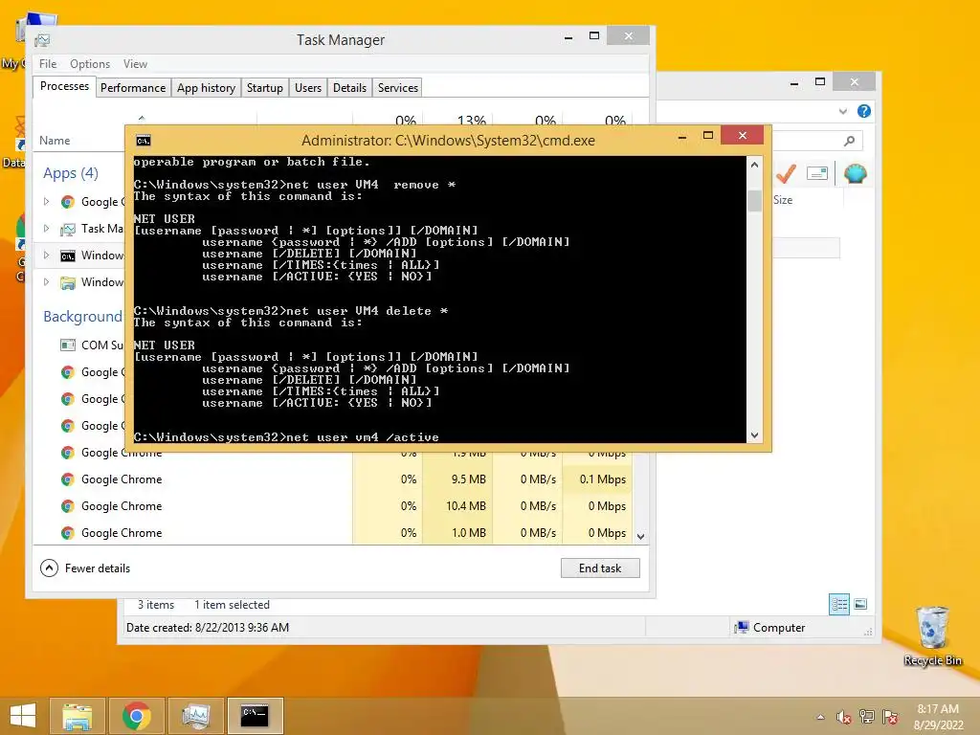The image size is (980, 735).
Task: Minimize the cmd.exe window
Action: pos(682,136)
